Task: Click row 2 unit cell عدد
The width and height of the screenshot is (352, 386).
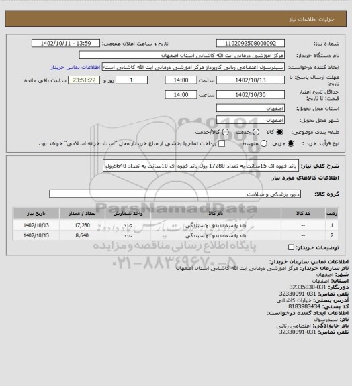Action: tap(128, 235)
